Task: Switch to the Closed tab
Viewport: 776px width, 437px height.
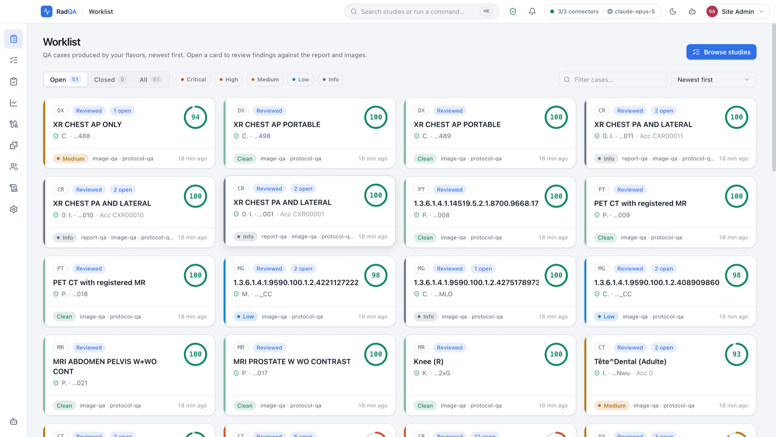Action: coord(110,79)
